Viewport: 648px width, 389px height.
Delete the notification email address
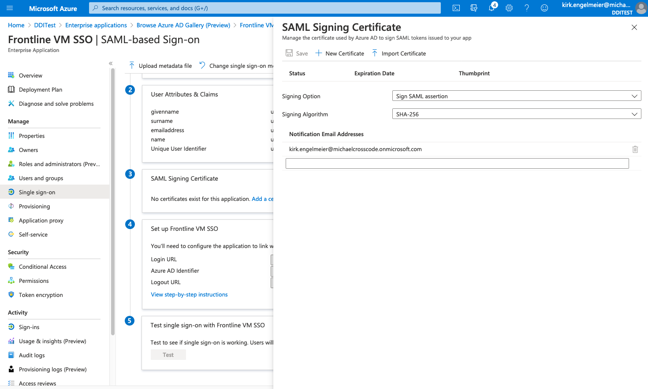click(635, 149)
